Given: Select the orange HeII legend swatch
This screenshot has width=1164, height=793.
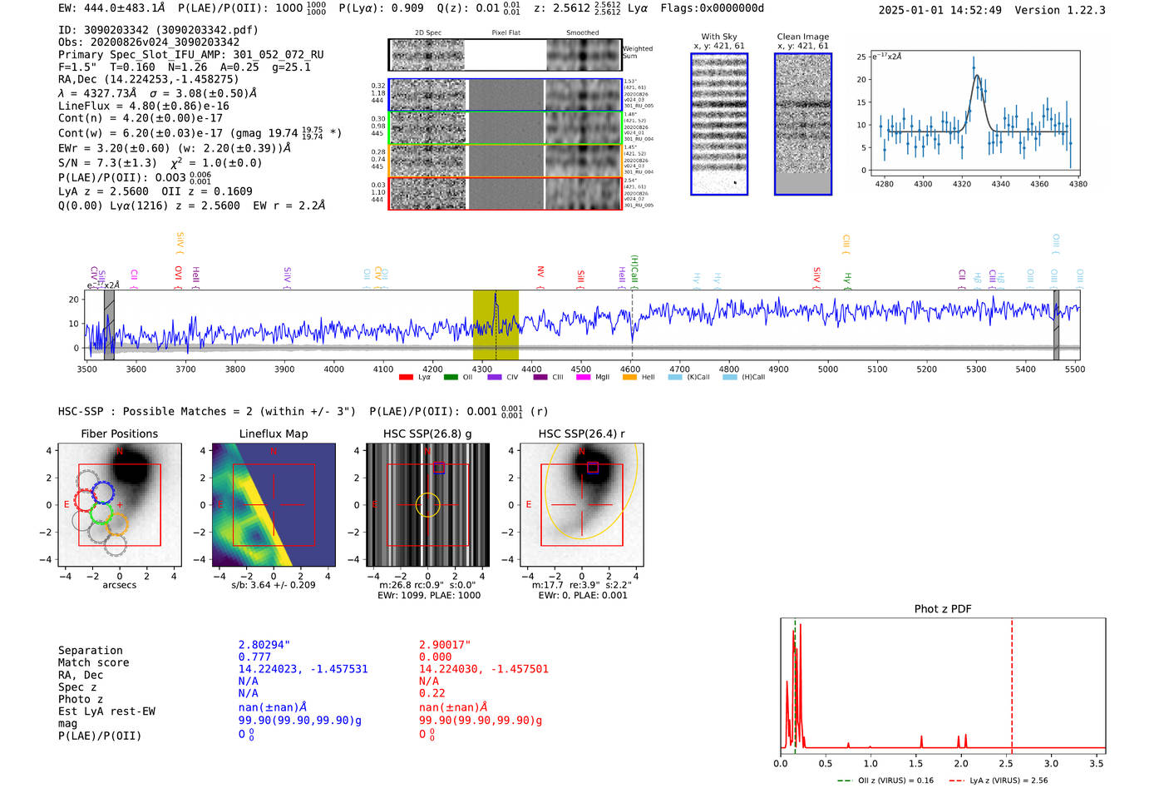Looking at the screenshot, I should [629, 378].
